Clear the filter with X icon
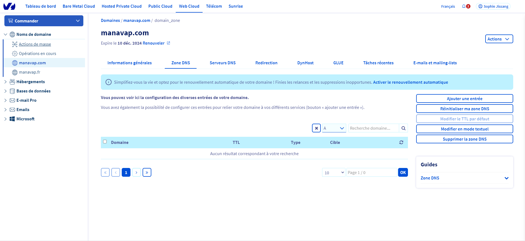525x241 pixels. pyautogui.click(x=316, y=128)
